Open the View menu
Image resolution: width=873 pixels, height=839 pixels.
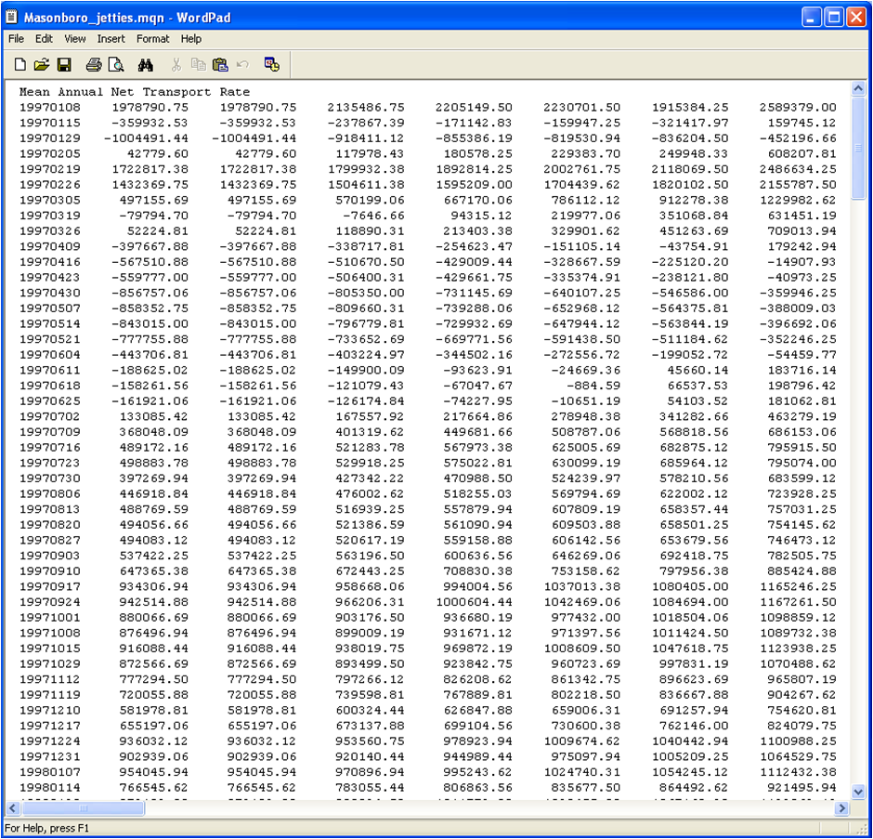pos(74,38)
